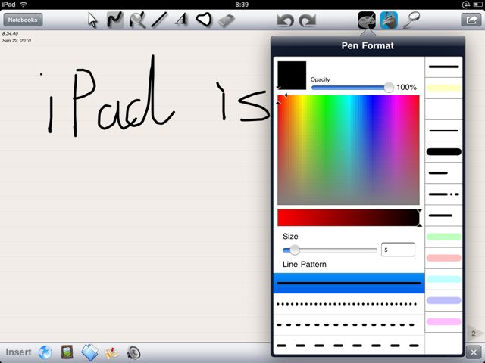Select the text tool

coord(181,20)
